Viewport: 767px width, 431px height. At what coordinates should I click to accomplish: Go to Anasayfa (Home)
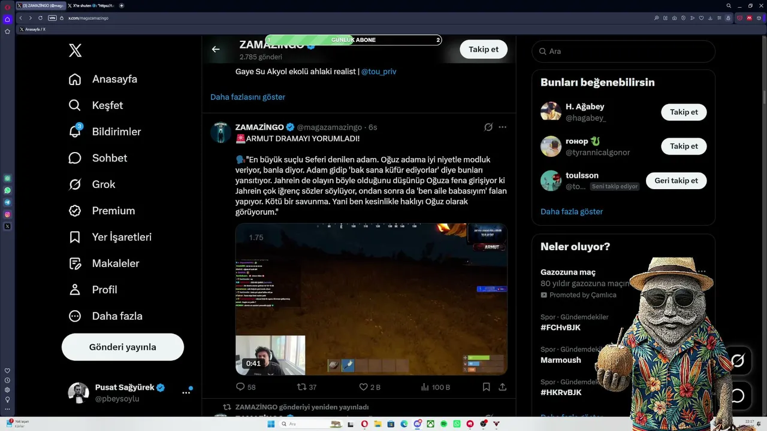[103, 79]
